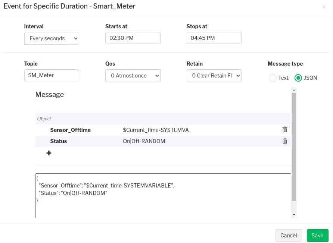Select the Text message type radio

pos(273,78)
